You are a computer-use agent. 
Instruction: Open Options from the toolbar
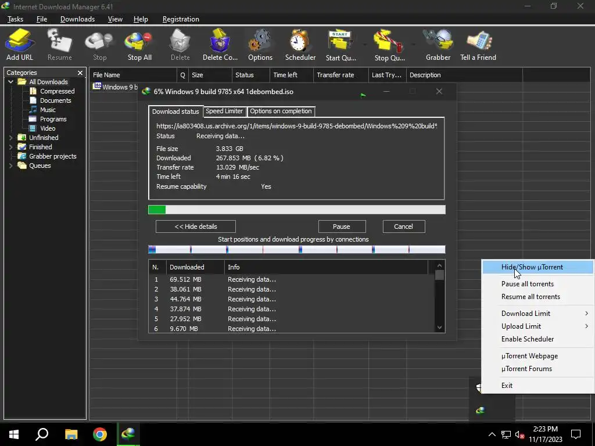(x=260, y=45)
